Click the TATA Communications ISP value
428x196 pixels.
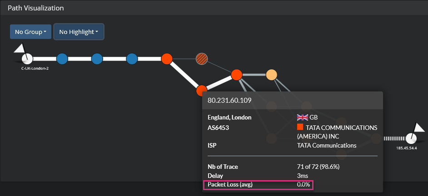(327, 145)
